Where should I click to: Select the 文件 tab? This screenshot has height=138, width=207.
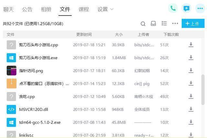(65, 9)
